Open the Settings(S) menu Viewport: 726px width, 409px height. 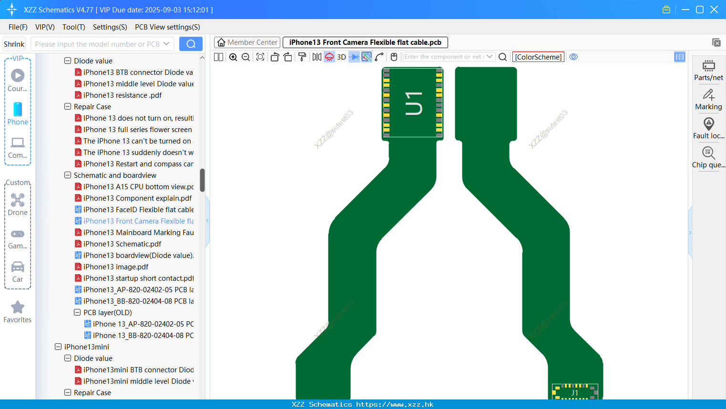(110, 27)
